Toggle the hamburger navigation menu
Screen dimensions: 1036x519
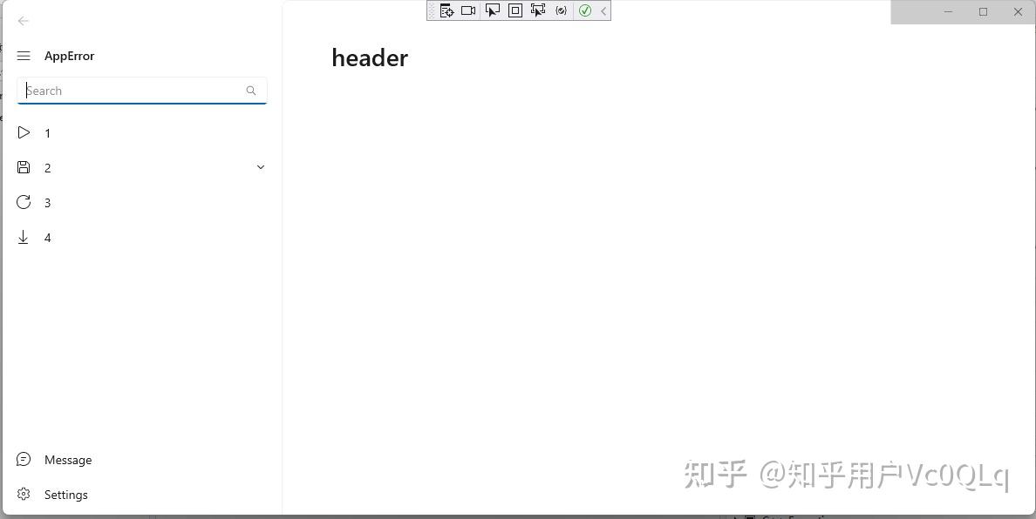[x=24, y=56]
